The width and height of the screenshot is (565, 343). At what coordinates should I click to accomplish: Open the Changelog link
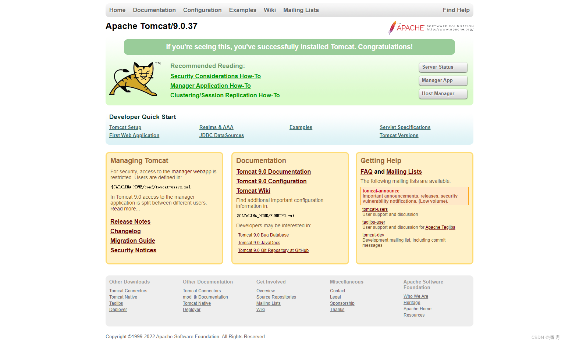pos(125,231)
